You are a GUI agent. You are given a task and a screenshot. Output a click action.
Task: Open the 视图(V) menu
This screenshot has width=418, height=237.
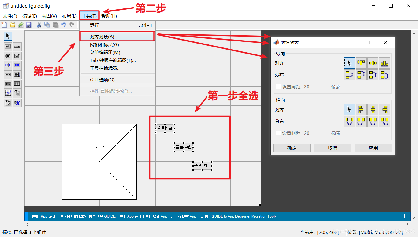tap(49, 16)
